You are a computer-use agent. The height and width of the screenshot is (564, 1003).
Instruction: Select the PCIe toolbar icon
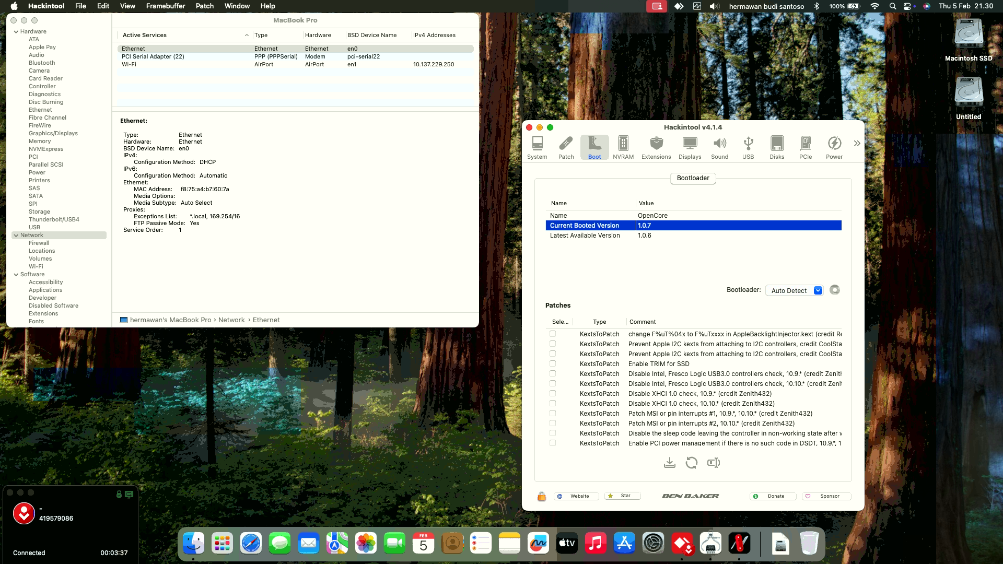[806, 148]
